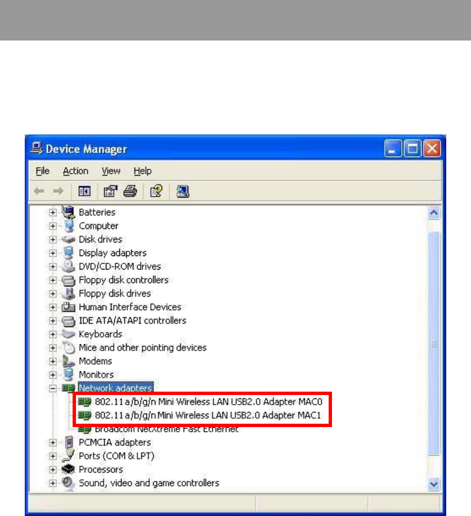Viewport: 471px width, 516px height.
Task: Click the MAC0 wireless adapter icon
Action: 84,402
